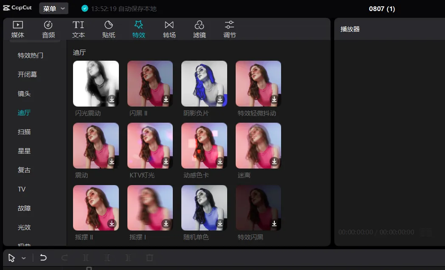Open the 故障 (Glitch) effects category

pyautogui.click(x=24, y=208)
